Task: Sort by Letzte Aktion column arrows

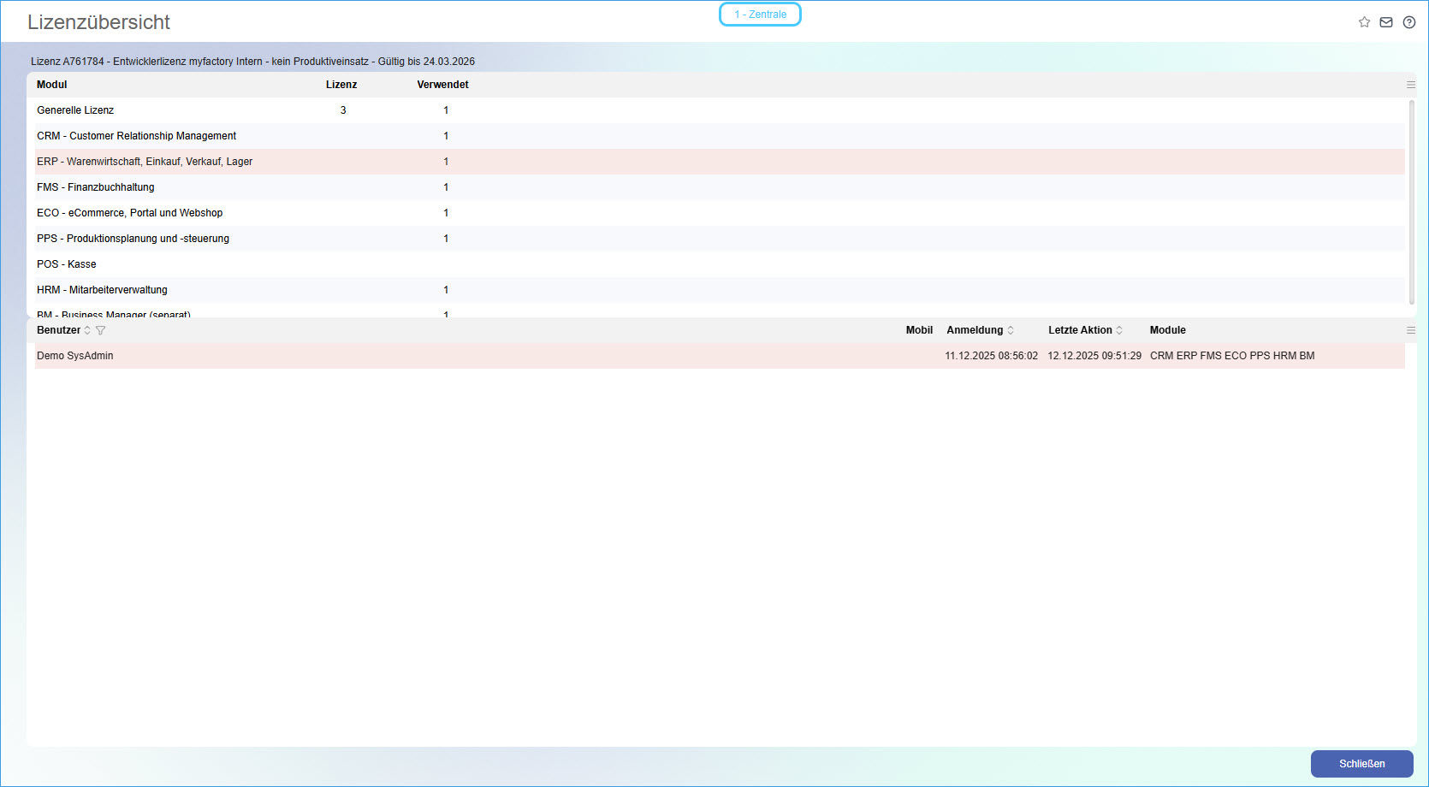Action: tap(1119, 330)
